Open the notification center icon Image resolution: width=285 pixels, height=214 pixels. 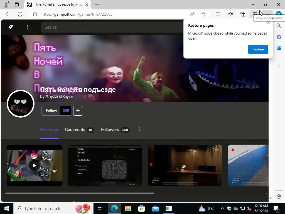pos(276,208)
